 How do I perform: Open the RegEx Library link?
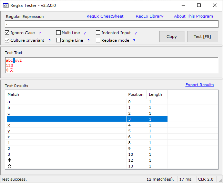[150, 16]
